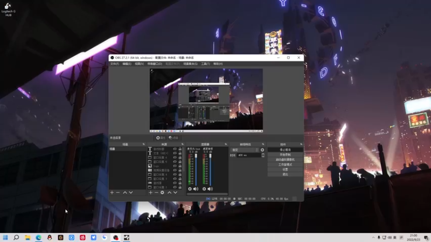Select the 视频采集设备 camera source icon
This screenshot has height=242, width=431.
tap(150, 170)
